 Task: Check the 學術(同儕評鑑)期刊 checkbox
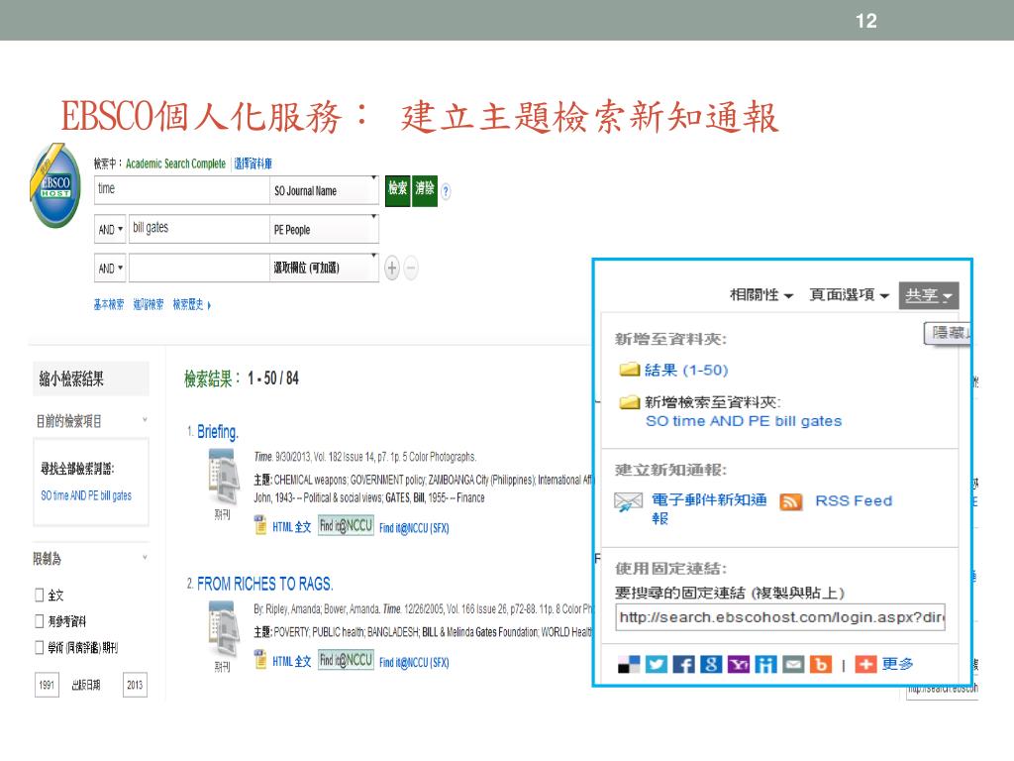coord(40,648)
